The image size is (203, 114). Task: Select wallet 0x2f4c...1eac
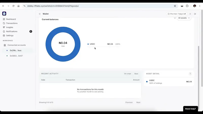(16, 50)
